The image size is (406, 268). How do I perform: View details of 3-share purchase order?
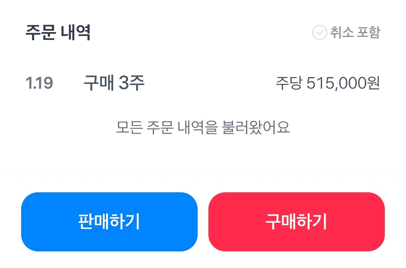click(x=114, y=83)
